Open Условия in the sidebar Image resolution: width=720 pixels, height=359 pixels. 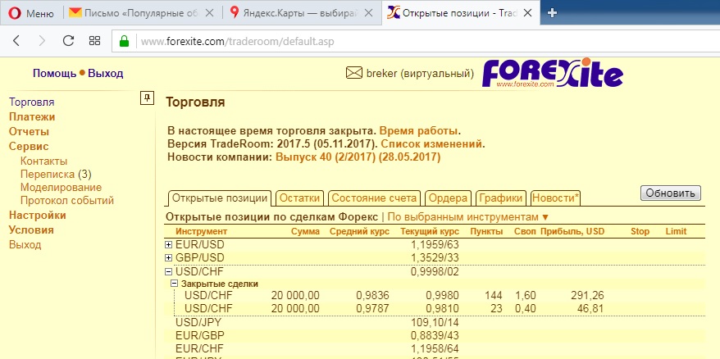click(x=31, y=230)
